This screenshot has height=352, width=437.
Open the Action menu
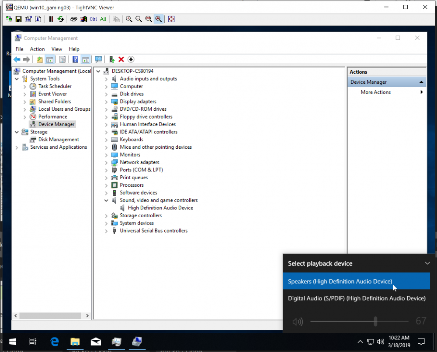tap(37, 49)
